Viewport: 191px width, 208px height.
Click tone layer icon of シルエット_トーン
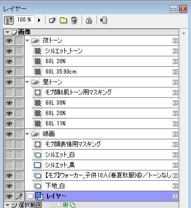38,51
